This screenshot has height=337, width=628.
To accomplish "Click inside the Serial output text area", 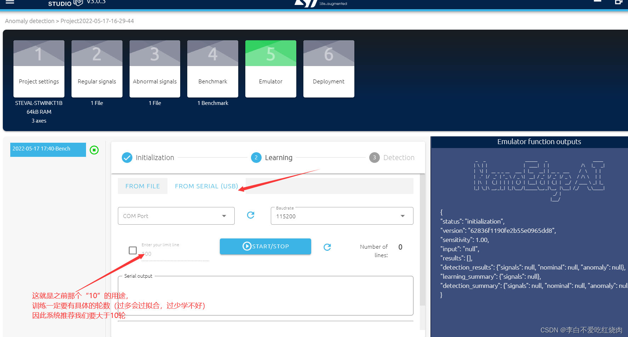I will [266, 296].
